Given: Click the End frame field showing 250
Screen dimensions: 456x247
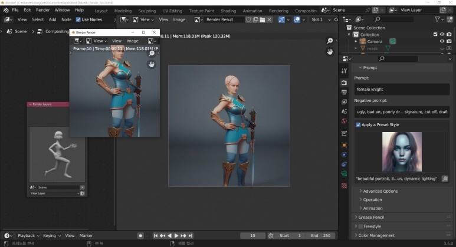Looking at the screenshot, I should pyautogui.click(x=321, y=236).
